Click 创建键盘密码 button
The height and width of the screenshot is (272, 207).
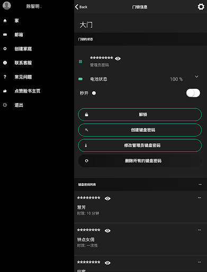140,130
